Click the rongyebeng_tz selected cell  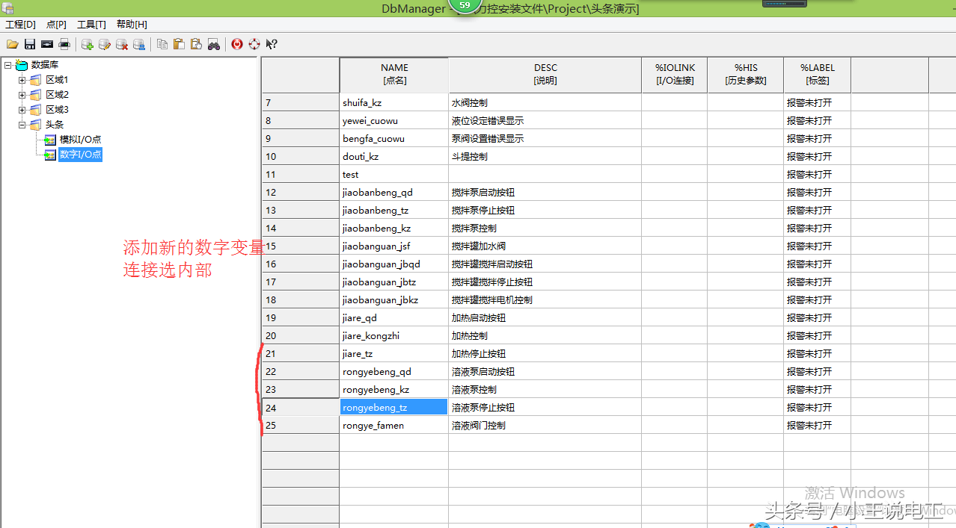pyautogui.click(x=394, y=407)
